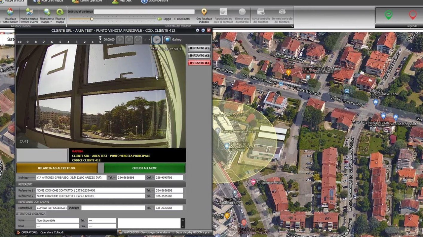Screen dimensions: 423x237
Task: Click Visualizza tutti i marker icon
Action: [10, 12]
